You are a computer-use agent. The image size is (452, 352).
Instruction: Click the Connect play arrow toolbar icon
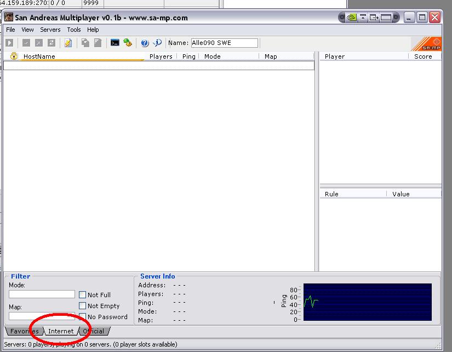click(x=9, y=43)
